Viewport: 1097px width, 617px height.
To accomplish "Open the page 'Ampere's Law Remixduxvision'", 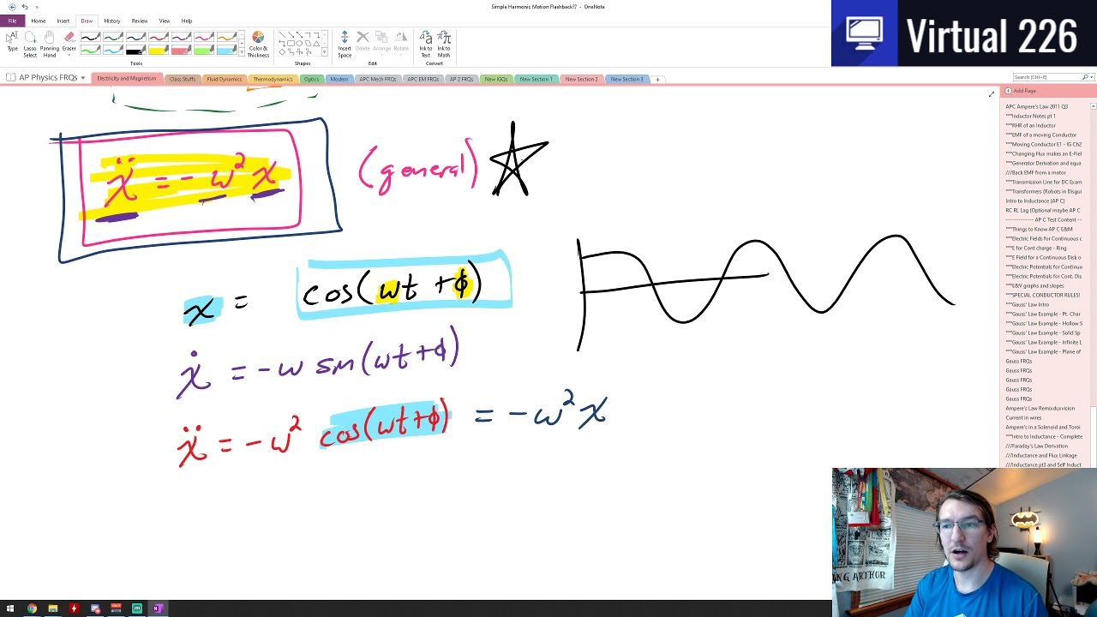I will (x=1040, y=408).
